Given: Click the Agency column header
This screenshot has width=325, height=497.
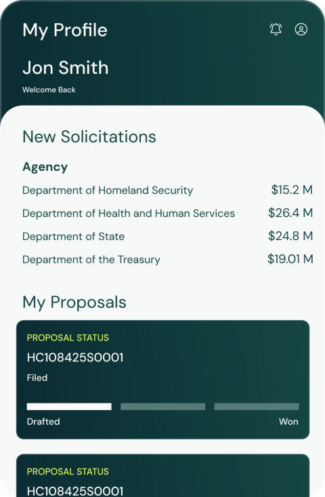Looking at the screenshot, I should point(45,167).
